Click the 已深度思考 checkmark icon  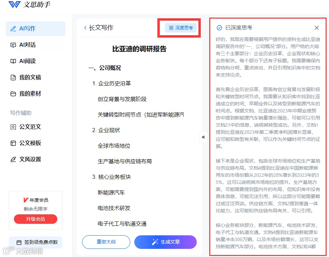pyautogui.click(x=219, y=28)
